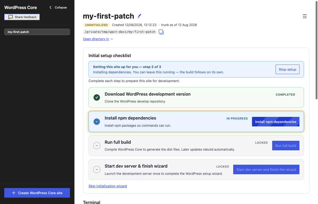Select my-first-patch in the sidebar

pos(37,32)
